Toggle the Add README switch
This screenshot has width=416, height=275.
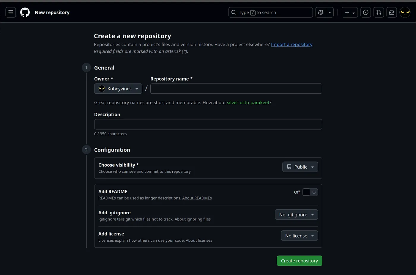[310, 192]
